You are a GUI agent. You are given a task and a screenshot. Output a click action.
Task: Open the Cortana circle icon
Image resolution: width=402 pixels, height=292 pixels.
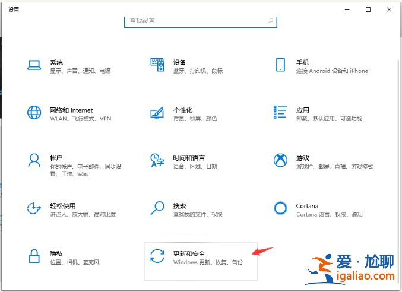pyautogui.click(x=280, y=208)
